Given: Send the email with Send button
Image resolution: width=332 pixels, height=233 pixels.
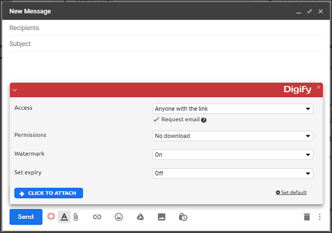Looking at the screenshot, I should point(26,217).
